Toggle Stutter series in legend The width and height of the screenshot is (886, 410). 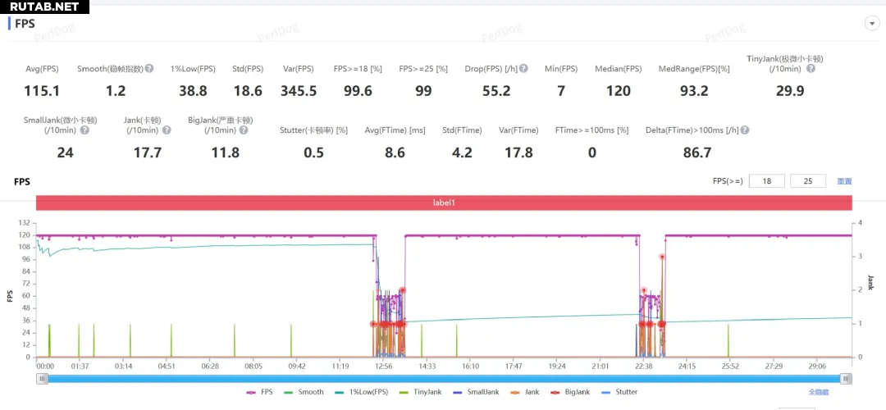click(x=619, y=392)
